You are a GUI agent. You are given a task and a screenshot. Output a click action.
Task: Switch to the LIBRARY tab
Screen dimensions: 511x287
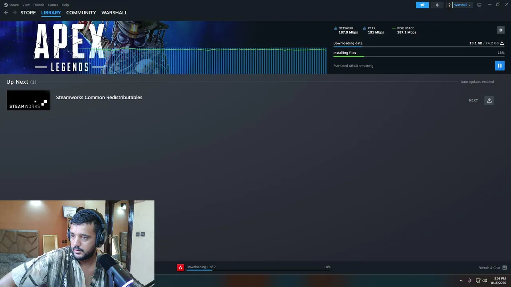point(51,13)
